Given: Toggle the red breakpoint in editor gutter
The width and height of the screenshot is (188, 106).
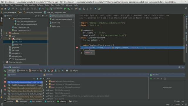Looking at the screenshot, I should (77, 48).
